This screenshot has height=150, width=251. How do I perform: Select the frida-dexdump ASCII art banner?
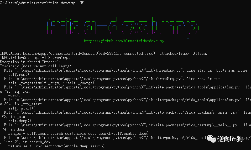tap(123, 27)
